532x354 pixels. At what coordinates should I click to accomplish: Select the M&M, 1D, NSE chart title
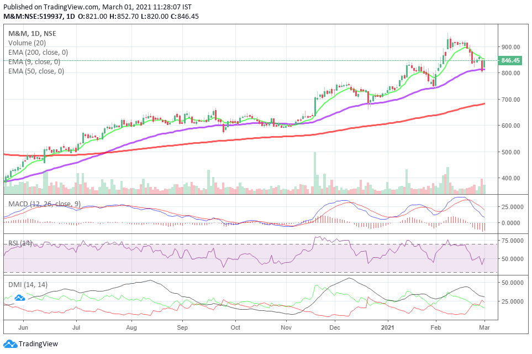point(32,33)
